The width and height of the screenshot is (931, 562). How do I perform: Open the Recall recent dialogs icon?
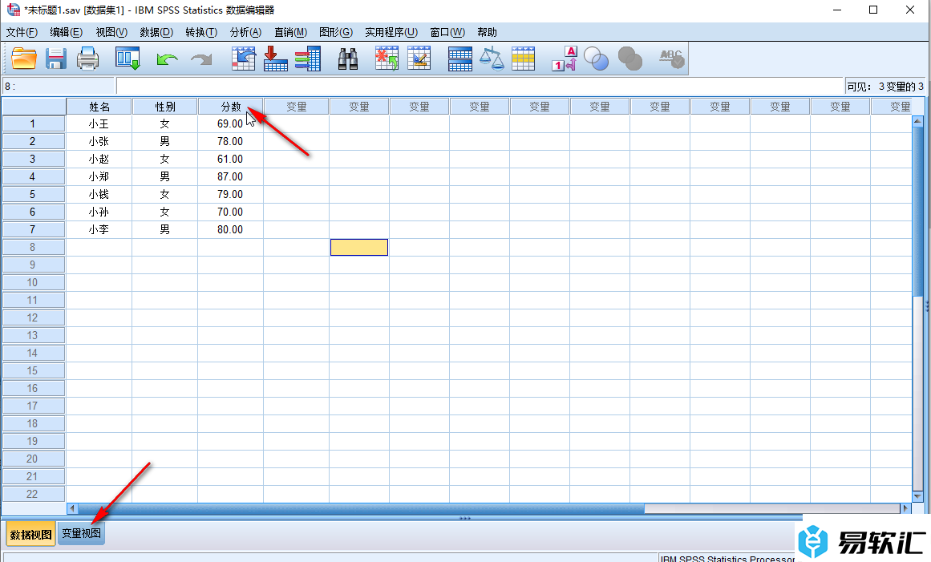coord(128,59)
